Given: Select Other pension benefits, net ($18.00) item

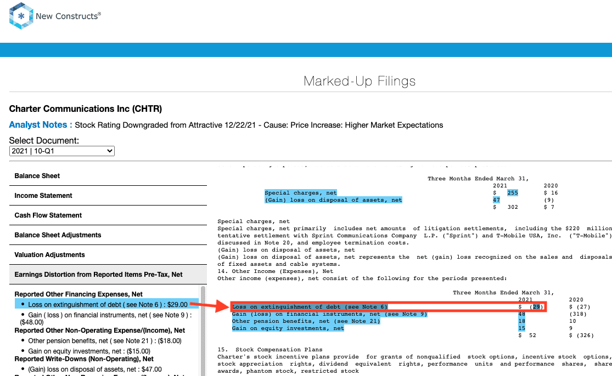Looking at the screenshot, I should point(105,340).
